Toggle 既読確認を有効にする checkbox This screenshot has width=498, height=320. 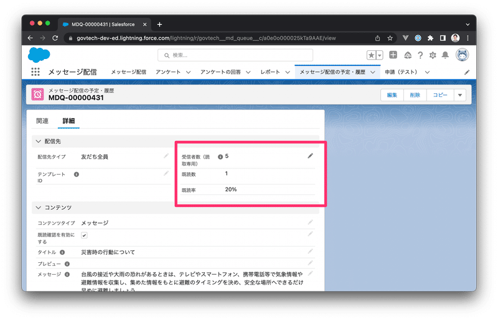pyautogui.click(x=84, y=235)
